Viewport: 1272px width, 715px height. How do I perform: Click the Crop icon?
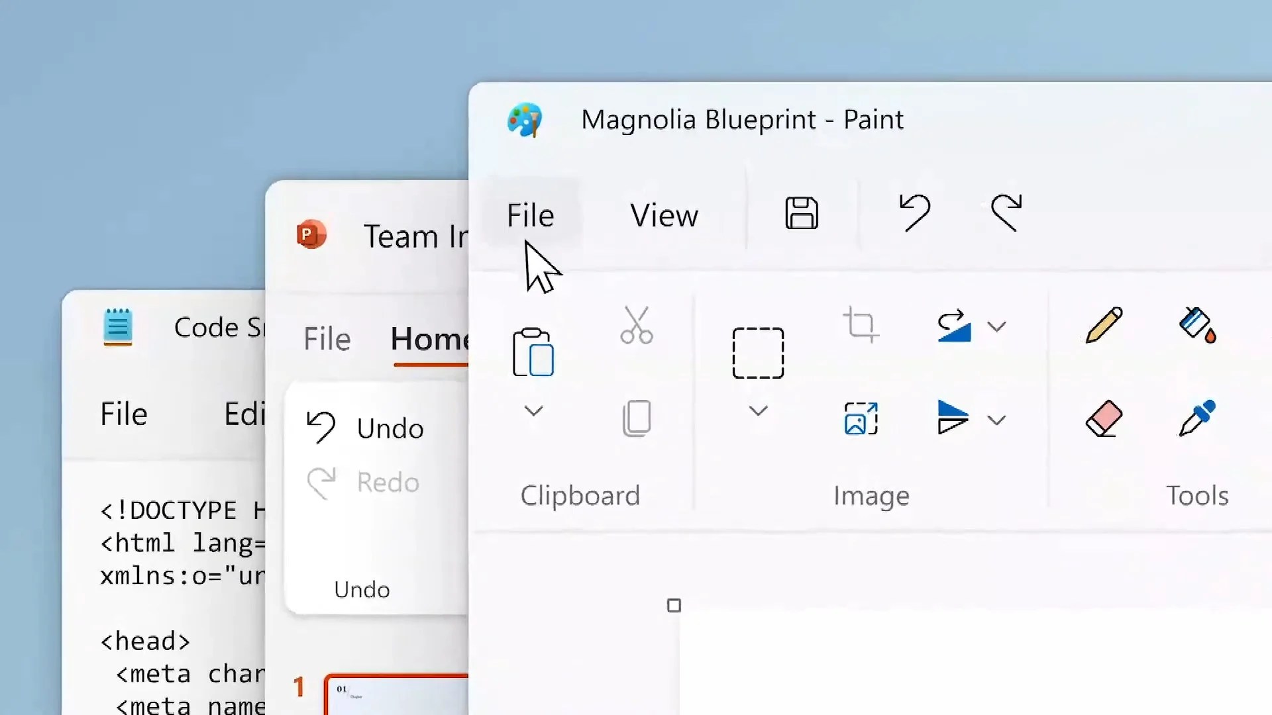tap(861, 324)
